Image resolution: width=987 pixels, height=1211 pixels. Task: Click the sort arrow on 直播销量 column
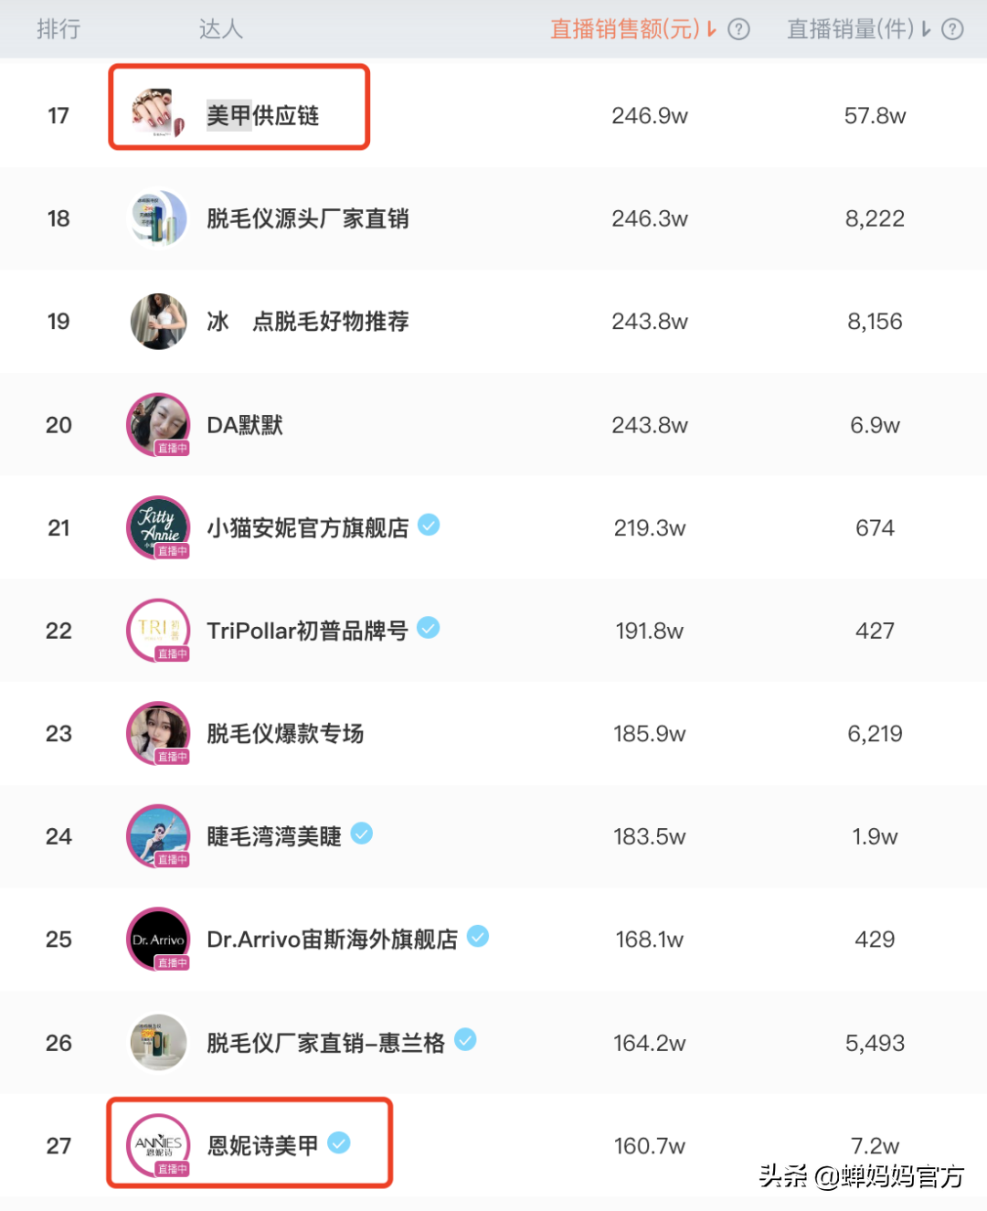point(924,29)
